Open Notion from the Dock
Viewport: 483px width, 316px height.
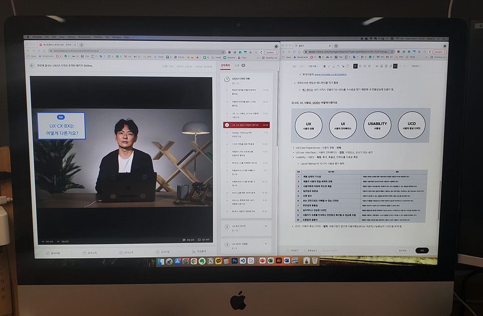210,261
